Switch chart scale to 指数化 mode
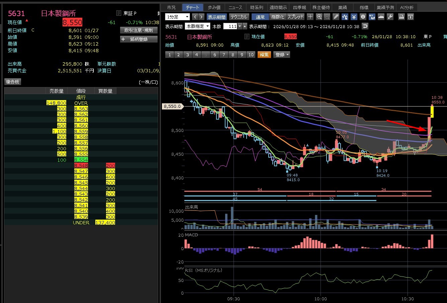 click(278, 17)
